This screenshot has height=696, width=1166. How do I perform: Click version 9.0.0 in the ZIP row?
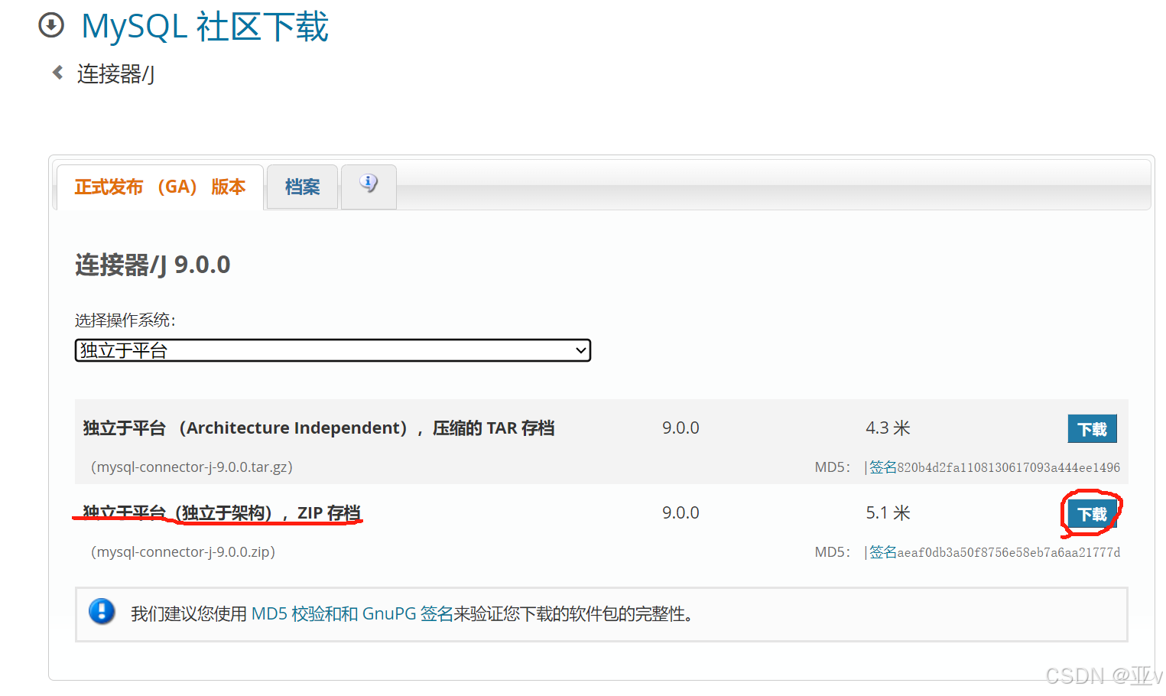pyautogui.click(x=680, y=513)
